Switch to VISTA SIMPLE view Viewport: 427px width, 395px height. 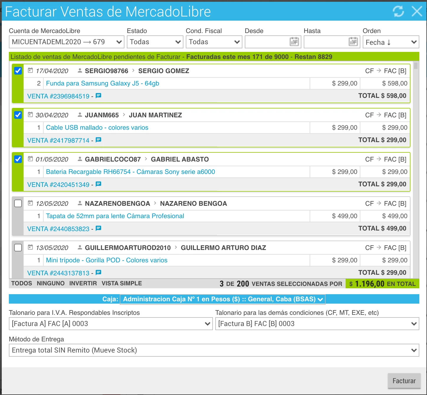(121, 283)
